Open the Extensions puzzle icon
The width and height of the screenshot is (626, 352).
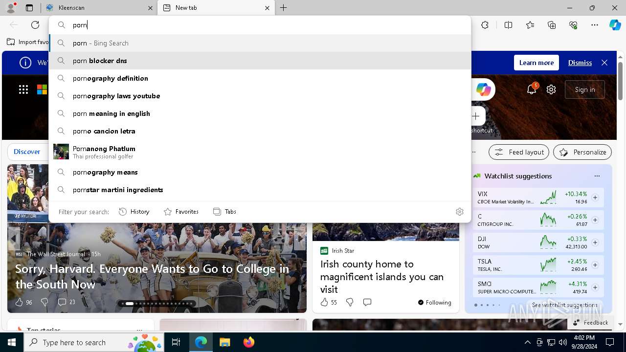point(485,25)
